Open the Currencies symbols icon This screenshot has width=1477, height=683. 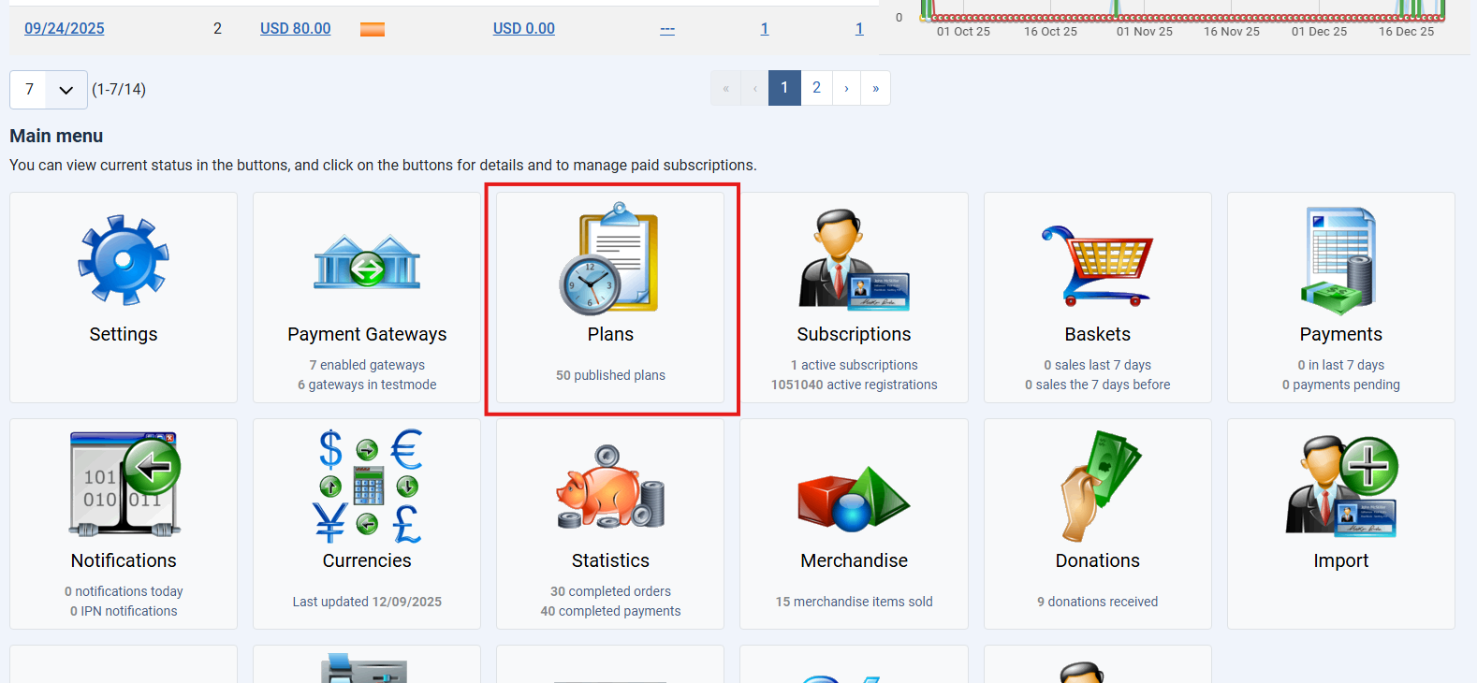coord(367,487)
